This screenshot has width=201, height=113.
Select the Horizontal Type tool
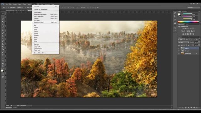pyautogui.click(x=3, y=55)
